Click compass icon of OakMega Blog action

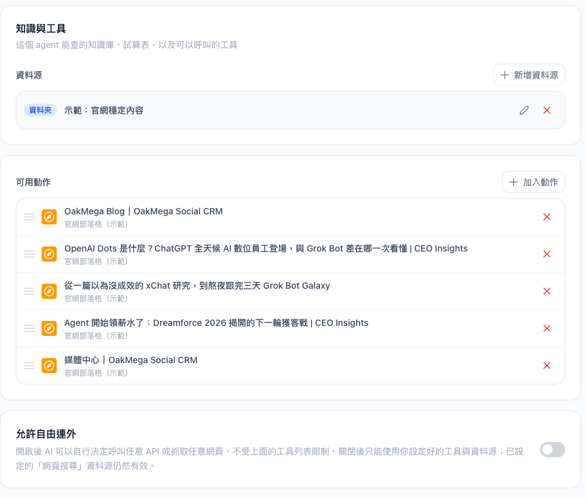(49, 217)
